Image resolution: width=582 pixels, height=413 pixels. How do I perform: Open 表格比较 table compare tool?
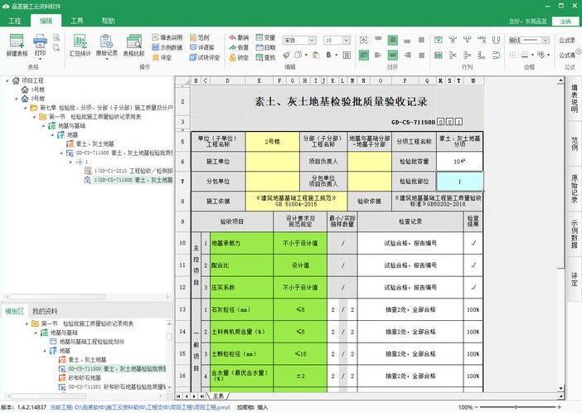133,46
